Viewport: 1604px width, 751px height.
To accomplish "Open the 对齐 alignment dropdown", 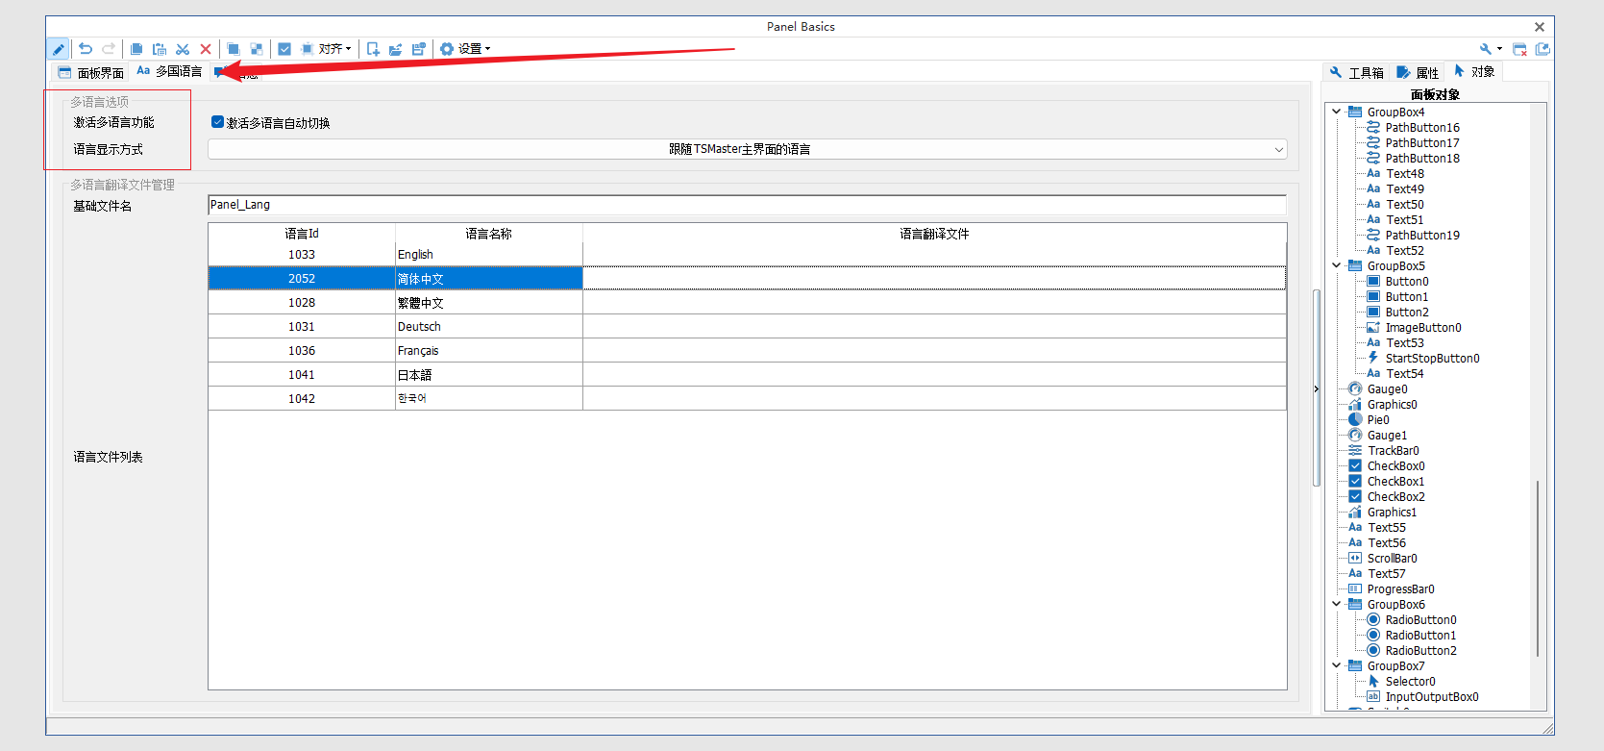I will pyautogui.click(x=327, y=49).
